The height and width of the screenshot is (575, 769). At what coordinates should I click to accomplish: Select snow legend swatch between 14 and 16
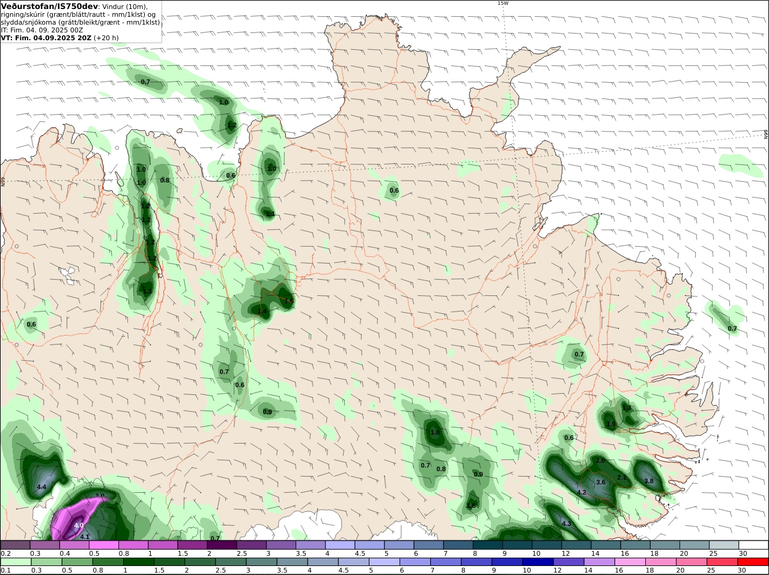[606, 544]
